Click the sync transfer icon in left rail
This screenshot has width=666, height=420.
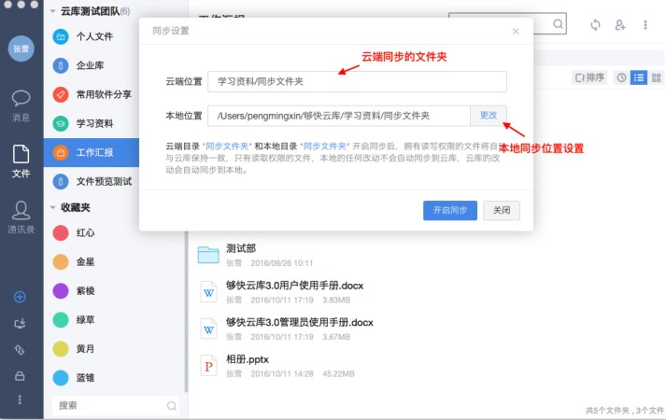(x=20, y=350)
